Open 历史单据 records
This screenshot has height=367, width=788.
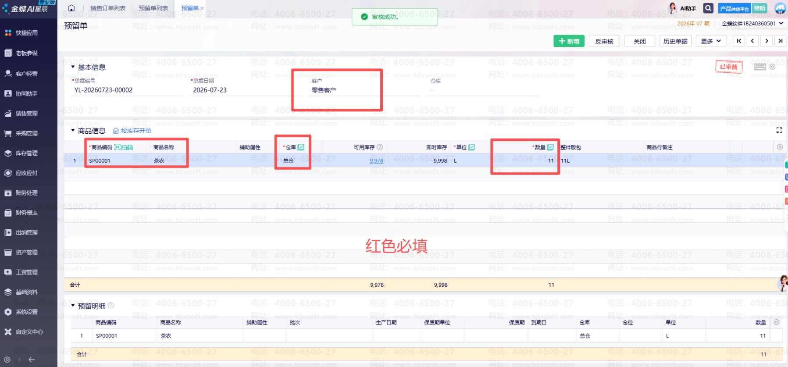[x=675, y=41]
